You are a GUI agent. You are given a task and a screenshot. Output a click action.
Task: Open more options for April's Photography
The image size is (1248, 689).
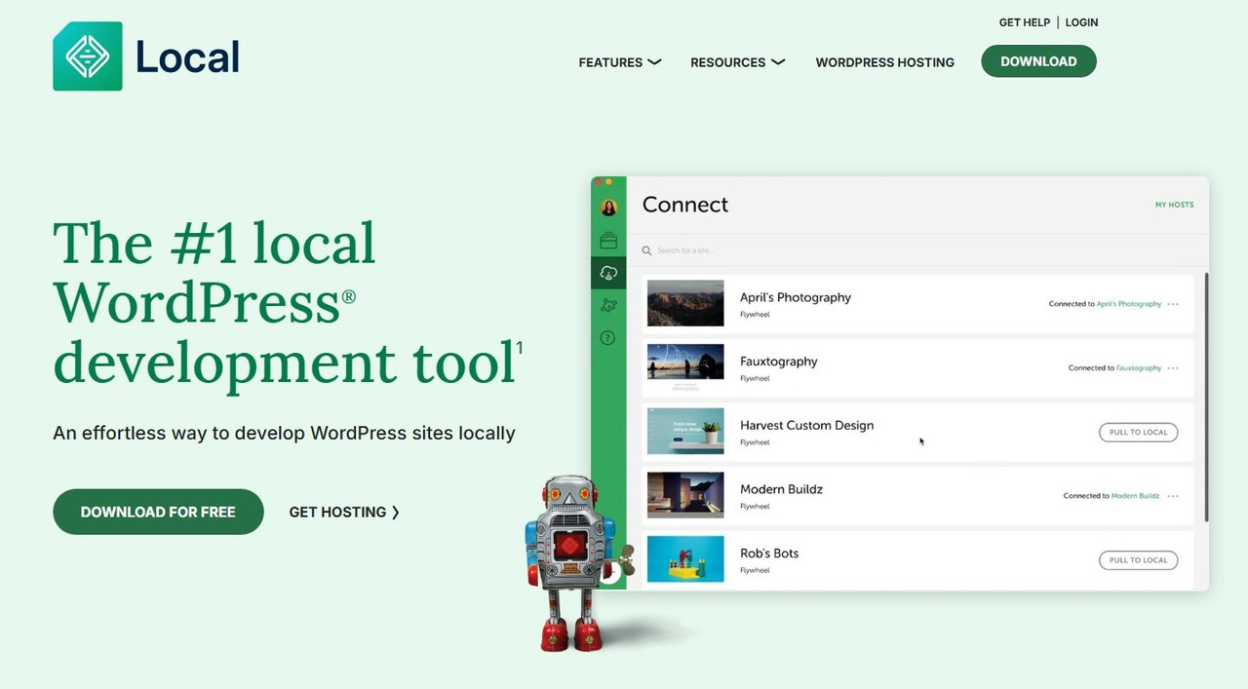pyautogui.click(x=1173, y=304)
